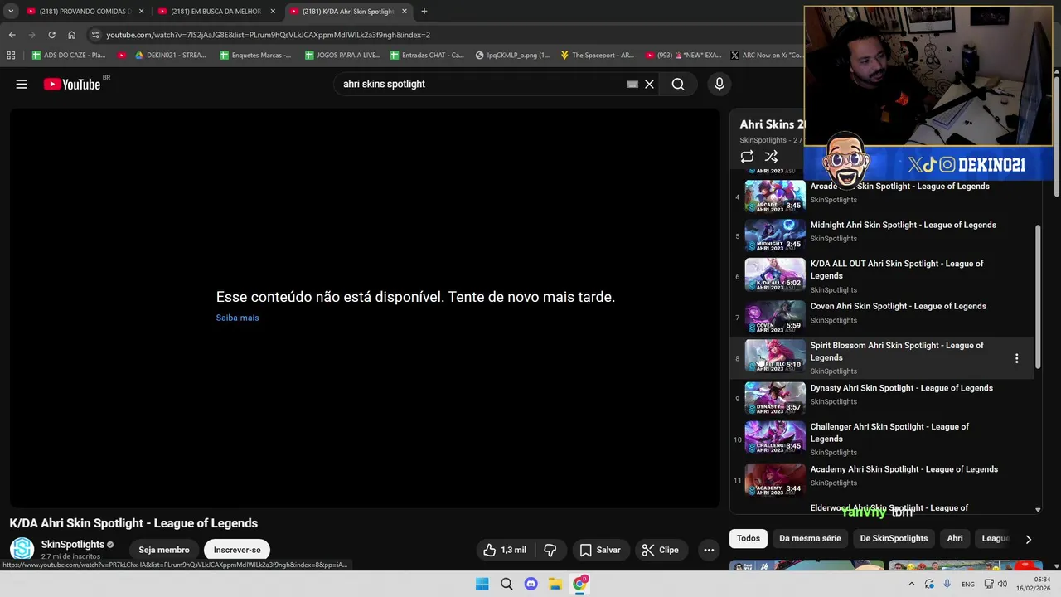Open tab search dropdown arrow
1061x597 pixels.
[x=11, y=11]
